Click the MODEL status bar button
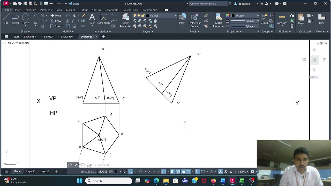The image size is (331, 186). click(x=103, y=172)
